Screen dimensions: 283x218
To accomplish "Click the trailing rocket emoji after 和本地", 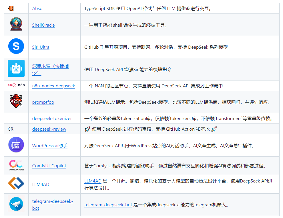I will (214, 129).
